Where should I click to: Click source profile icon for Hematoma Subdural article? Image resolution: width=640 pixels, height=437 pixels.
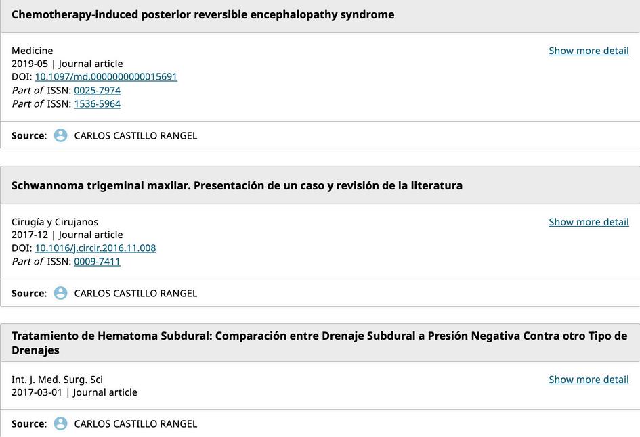tap(60, 423)
